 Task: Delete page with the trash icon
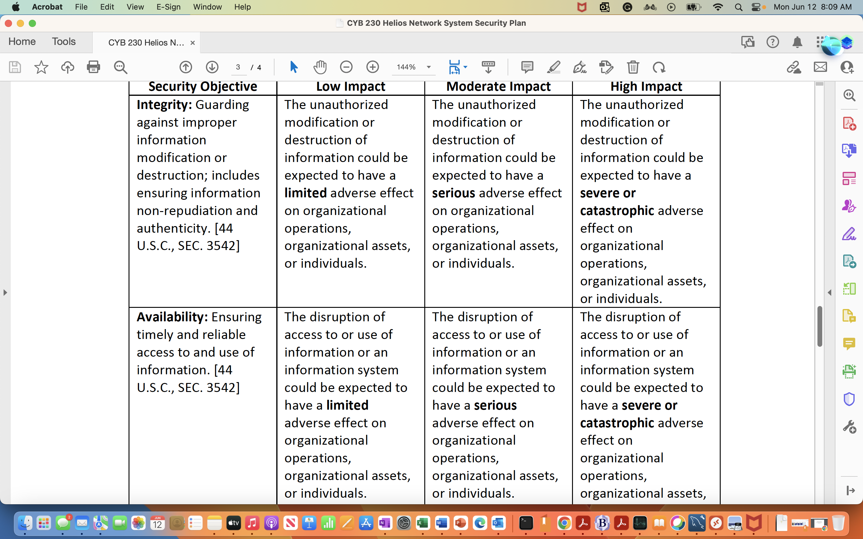click(x=633, y=67)
